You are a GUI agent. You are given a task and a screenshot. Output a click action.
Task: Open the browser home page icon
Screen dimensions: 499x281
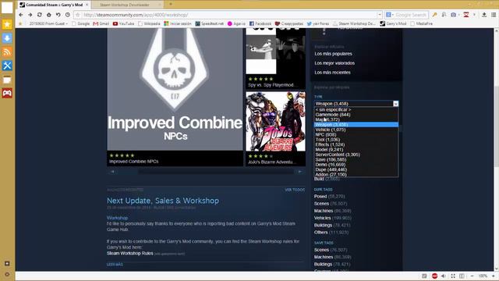tap(48, 15)
